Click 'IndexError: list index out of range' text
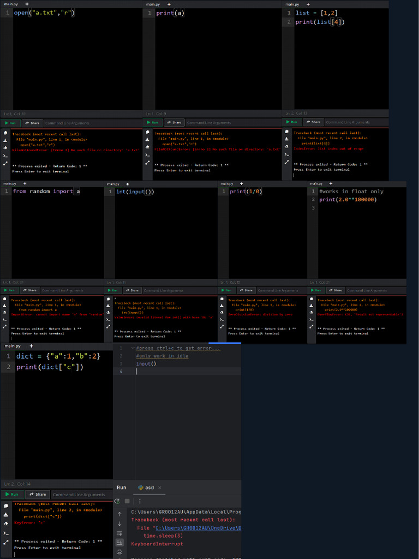This screenshot has width=419, height=559. (328, 148)
